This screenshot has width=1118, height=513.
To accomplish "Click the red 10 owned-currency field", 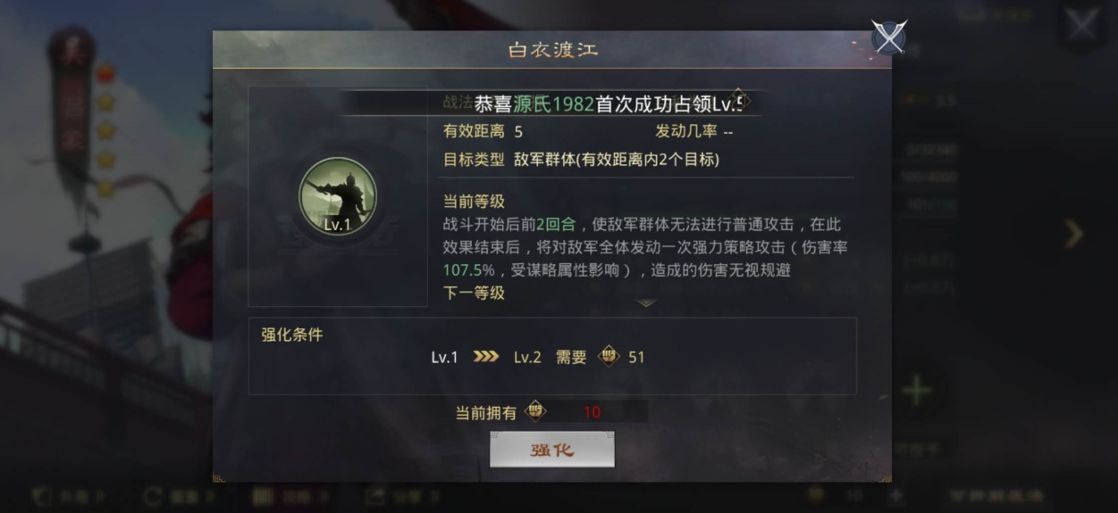I will click(x=592, y=411).
